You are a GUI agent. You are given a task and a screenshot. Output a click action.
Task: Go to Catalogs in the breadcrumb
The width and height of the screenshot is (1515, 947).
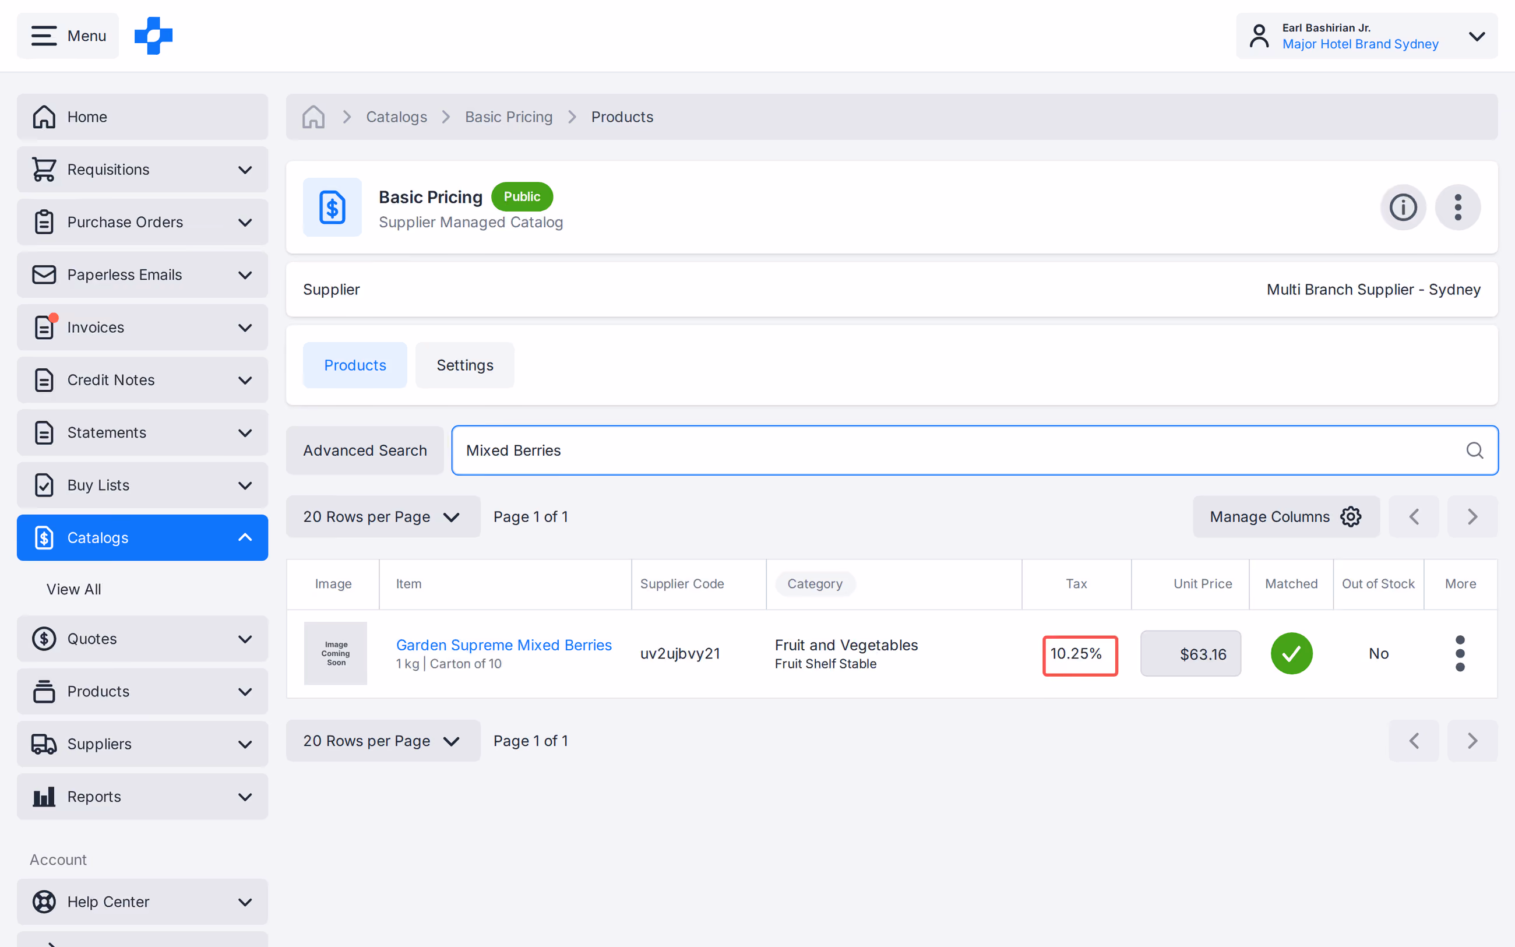pos(396,117)
